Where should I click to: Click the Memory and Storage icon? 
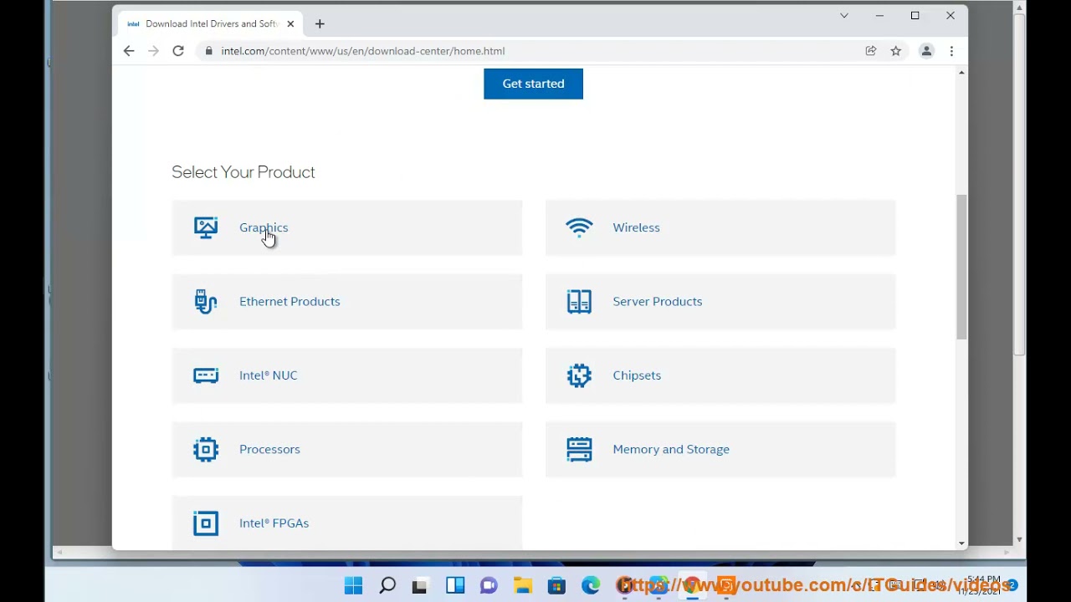579,449
